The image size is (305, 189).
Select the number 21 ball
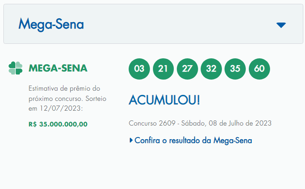coord(163,69)
